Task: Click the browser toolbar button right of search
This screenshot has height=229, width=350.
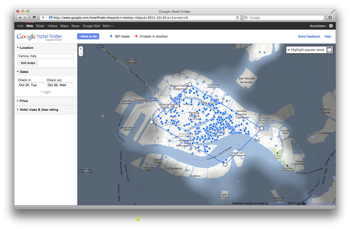Action: point(330,17)
